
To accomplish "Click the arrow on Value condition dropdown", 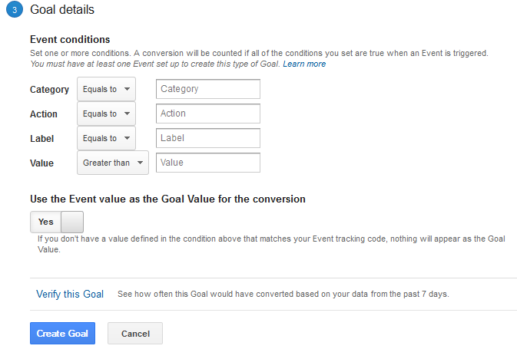I will (x=141, y=163).
